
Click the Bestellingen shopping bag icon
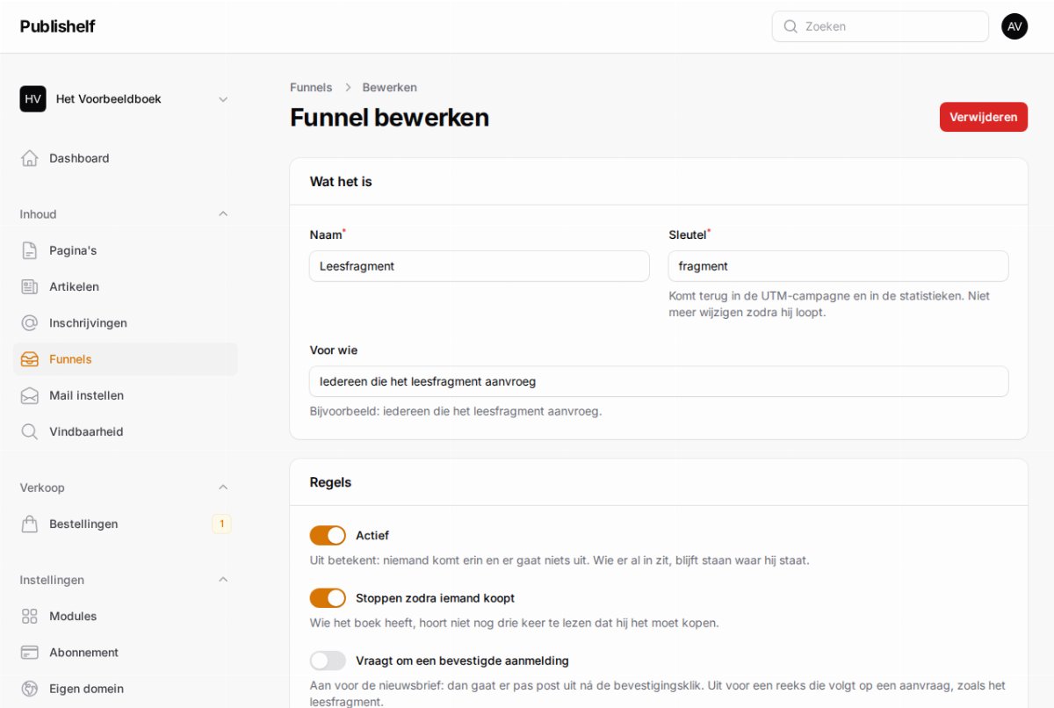coord(30,524)
